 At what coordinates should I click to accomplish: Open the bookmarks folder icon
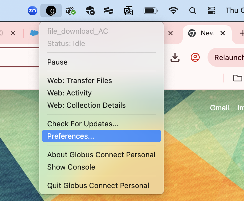coord(238,78)
